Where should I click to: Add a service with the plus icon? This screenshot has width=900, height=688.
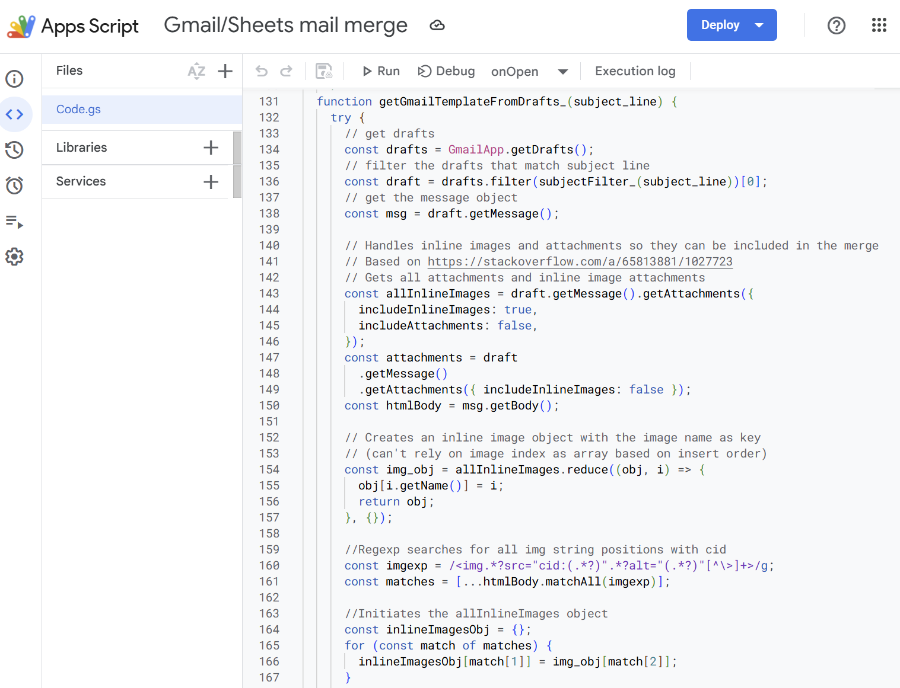211,182
